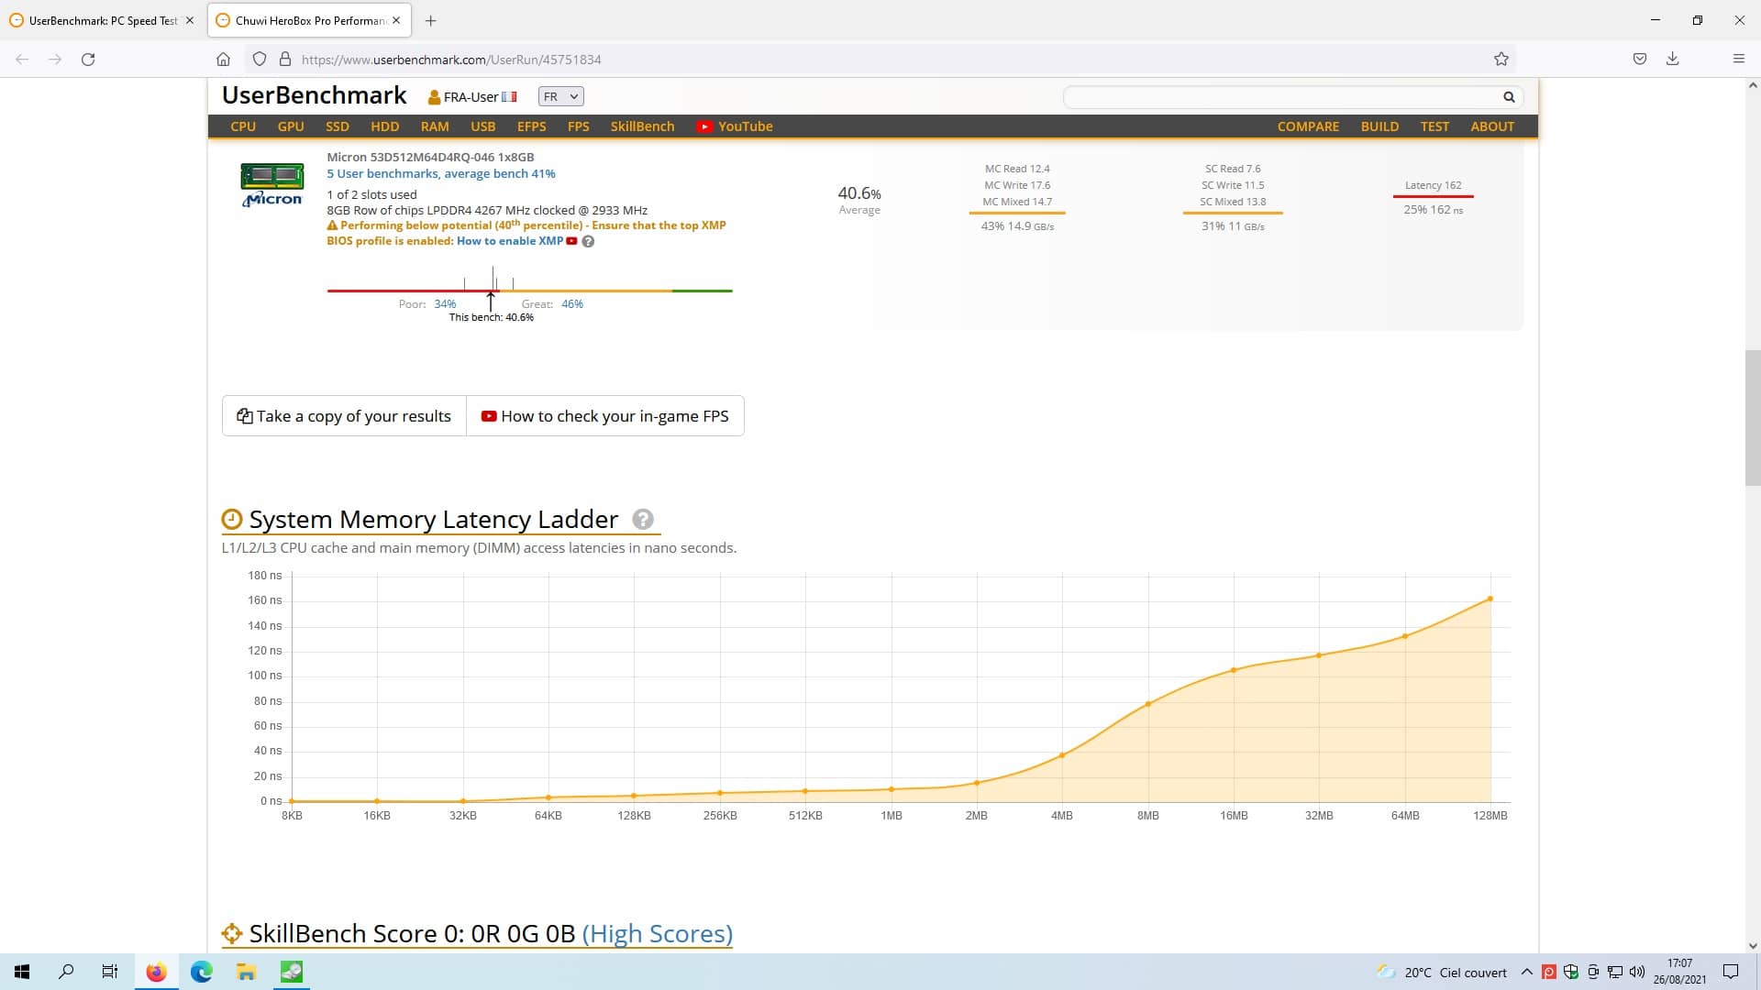The width and height of the screenshot is (1761, 990).
Task: Open the SSD menu item
Action: click(338, 126)
